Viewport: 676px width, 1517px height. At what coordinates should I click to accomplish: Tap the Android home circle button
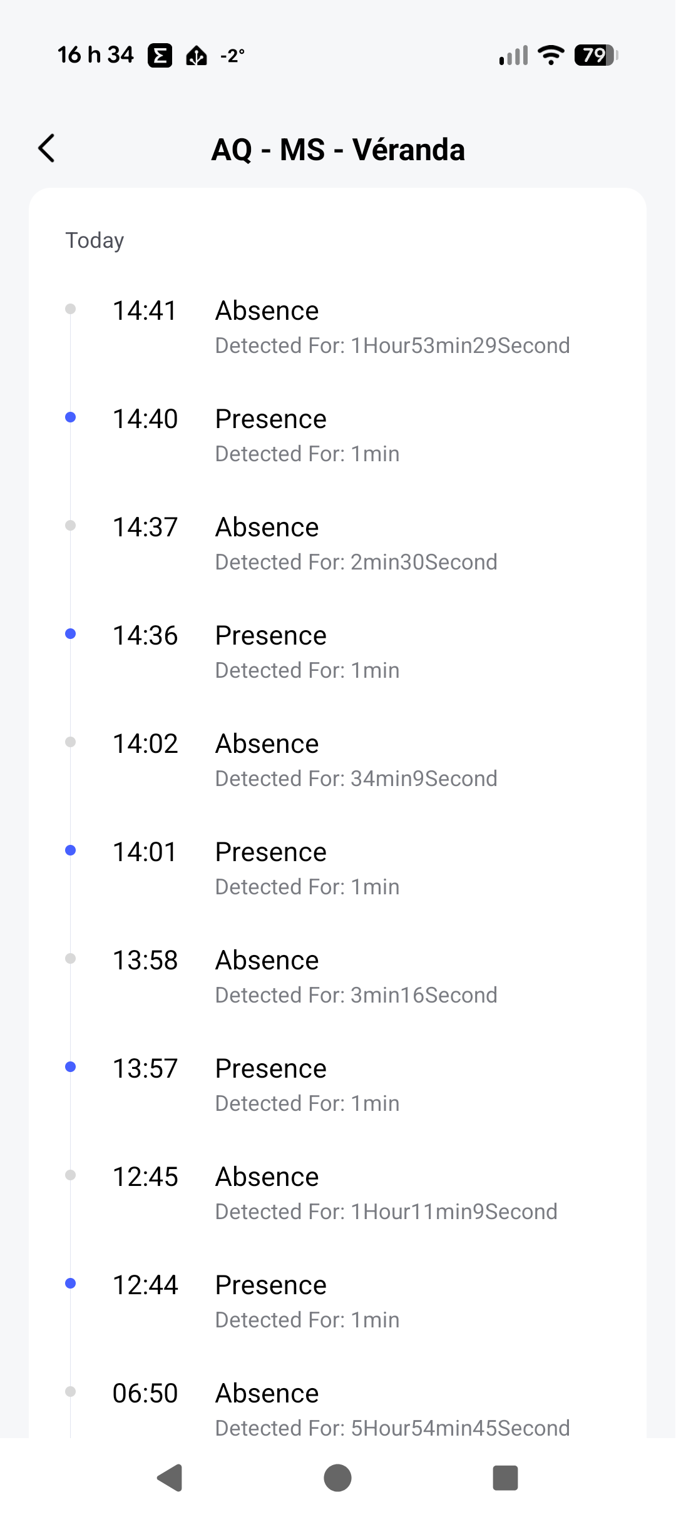point(337,1478)
